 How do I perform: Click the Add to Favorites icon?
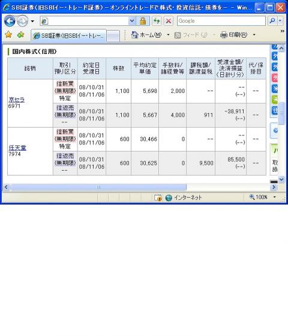pos(20,35)
